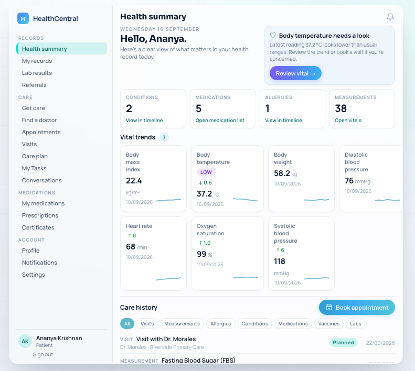Open the notifications bell icon
This screenshot has height=371, width=415.
tap(390, 17)
